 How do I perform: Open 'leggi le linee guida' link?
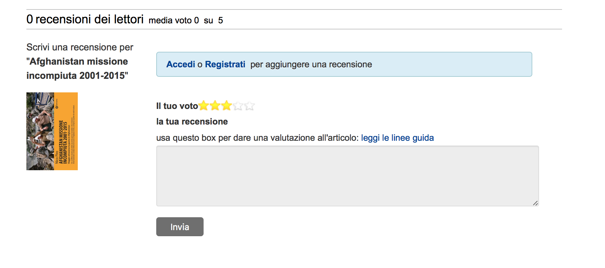click(397, 138)
